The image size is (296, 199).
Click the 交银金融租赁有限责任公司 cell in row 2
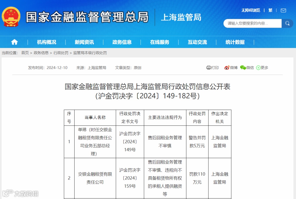point(95,178)
